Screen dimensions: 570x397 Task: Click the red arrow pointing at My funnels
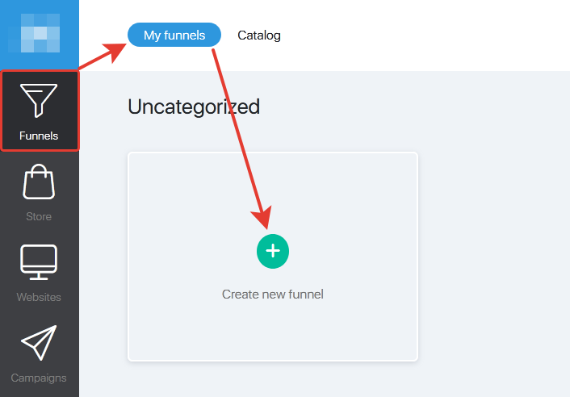pyautogui.click(x=103, y=56)
